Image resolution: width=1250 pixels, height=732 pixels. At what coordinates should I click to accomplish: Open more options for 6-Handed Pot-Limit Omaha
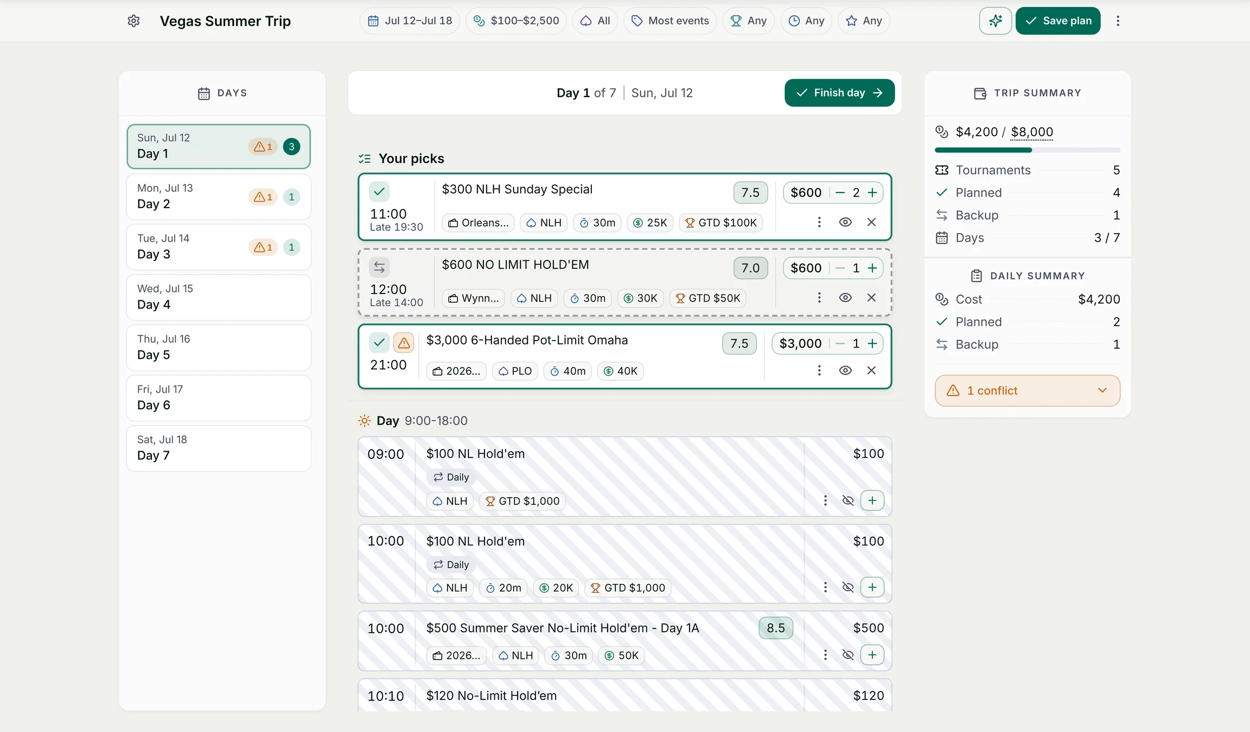pyautogui.click(x=819, y=370)
